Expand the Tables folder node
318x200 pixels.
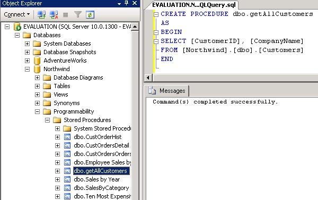(37, 86)
